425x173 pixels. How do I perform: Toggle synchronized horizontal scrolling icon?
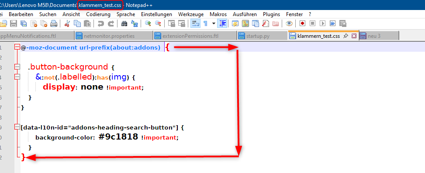(181, 24)
